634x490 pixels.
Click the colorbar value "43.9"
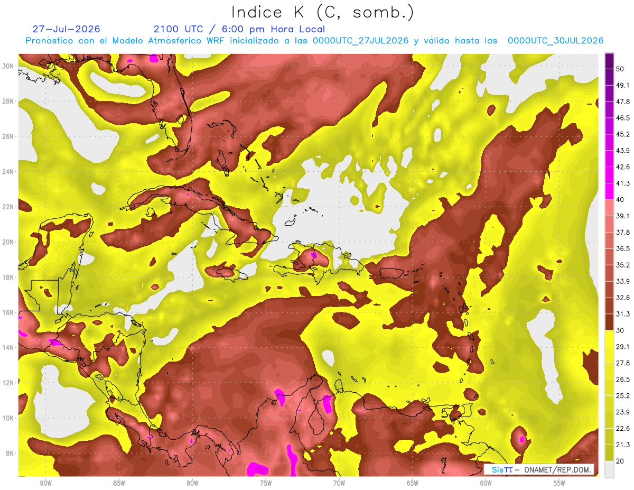[x=623, y=151]
